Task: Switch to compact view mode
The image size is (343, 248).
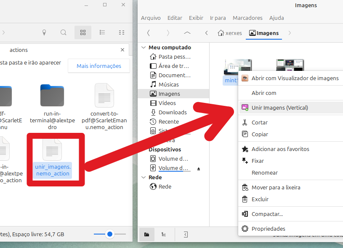Action: (x=122, y=32)
